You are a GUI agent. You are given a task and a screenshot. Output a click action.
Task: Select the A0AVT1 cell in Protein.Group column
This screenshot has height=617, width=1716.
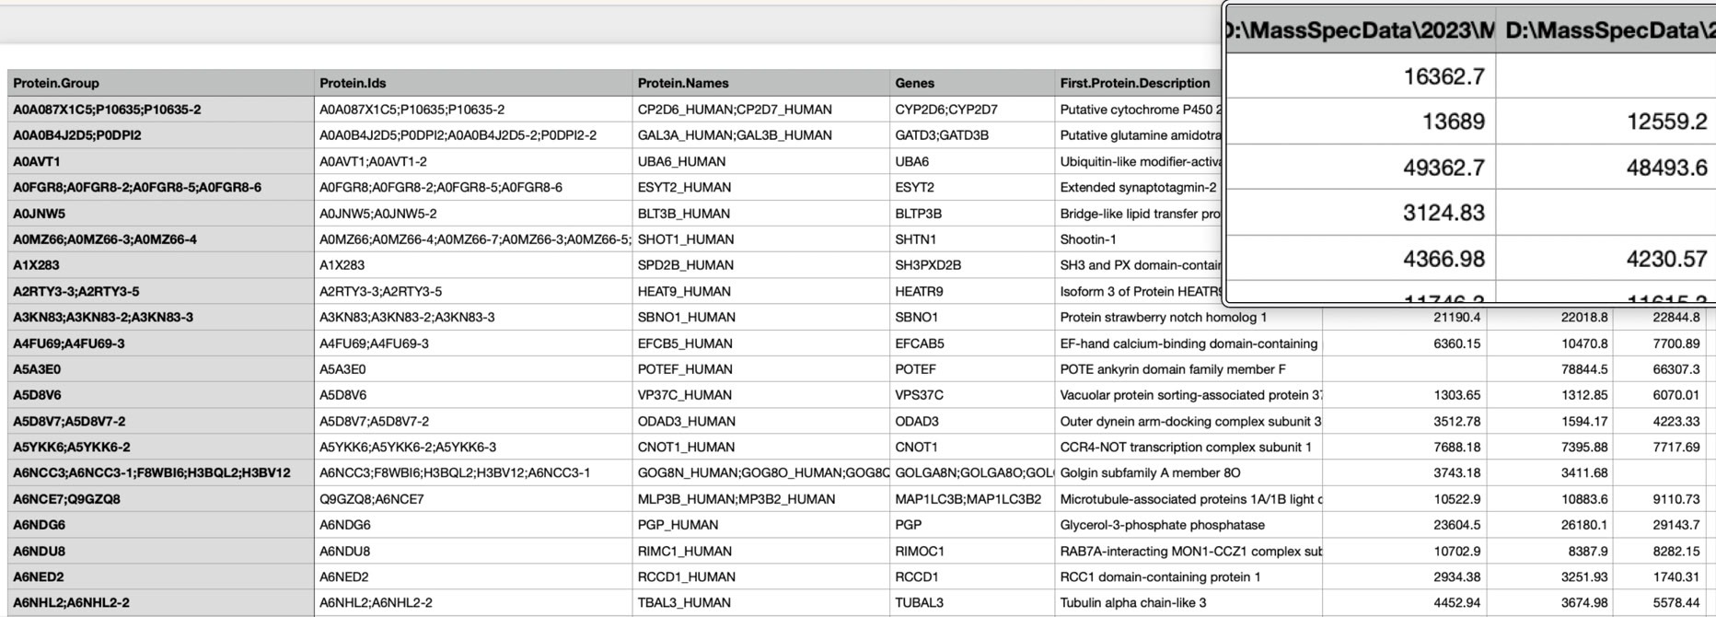pos(37,161)
